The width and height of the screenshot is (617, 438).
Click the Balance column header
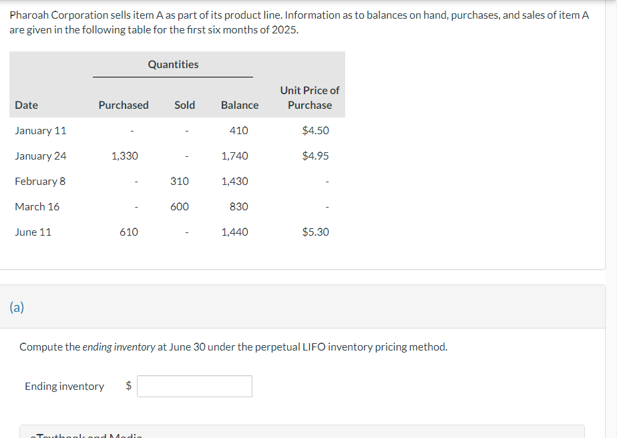pyautogui.click(x=239, y=105)
